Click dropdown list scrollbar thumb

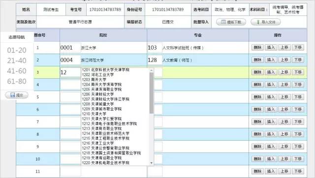(x=152, y=93)
